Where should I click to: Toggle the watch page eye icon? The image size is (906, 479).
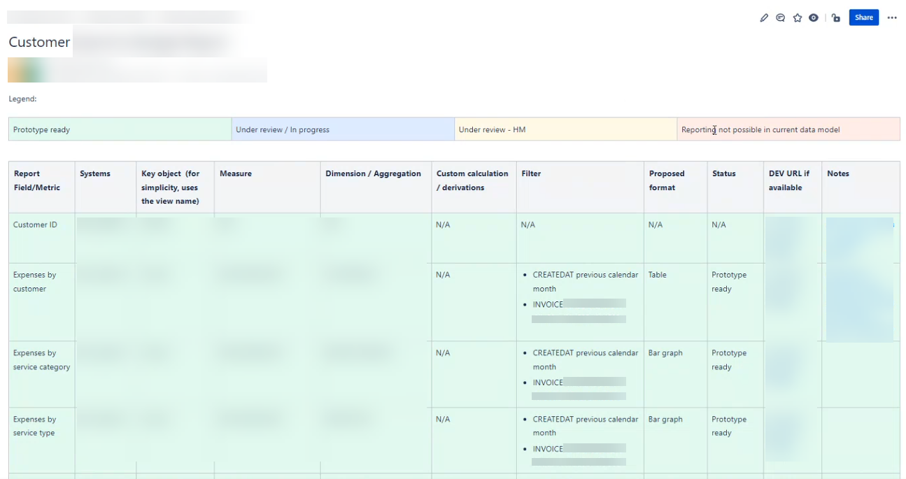tap(813, 18)
